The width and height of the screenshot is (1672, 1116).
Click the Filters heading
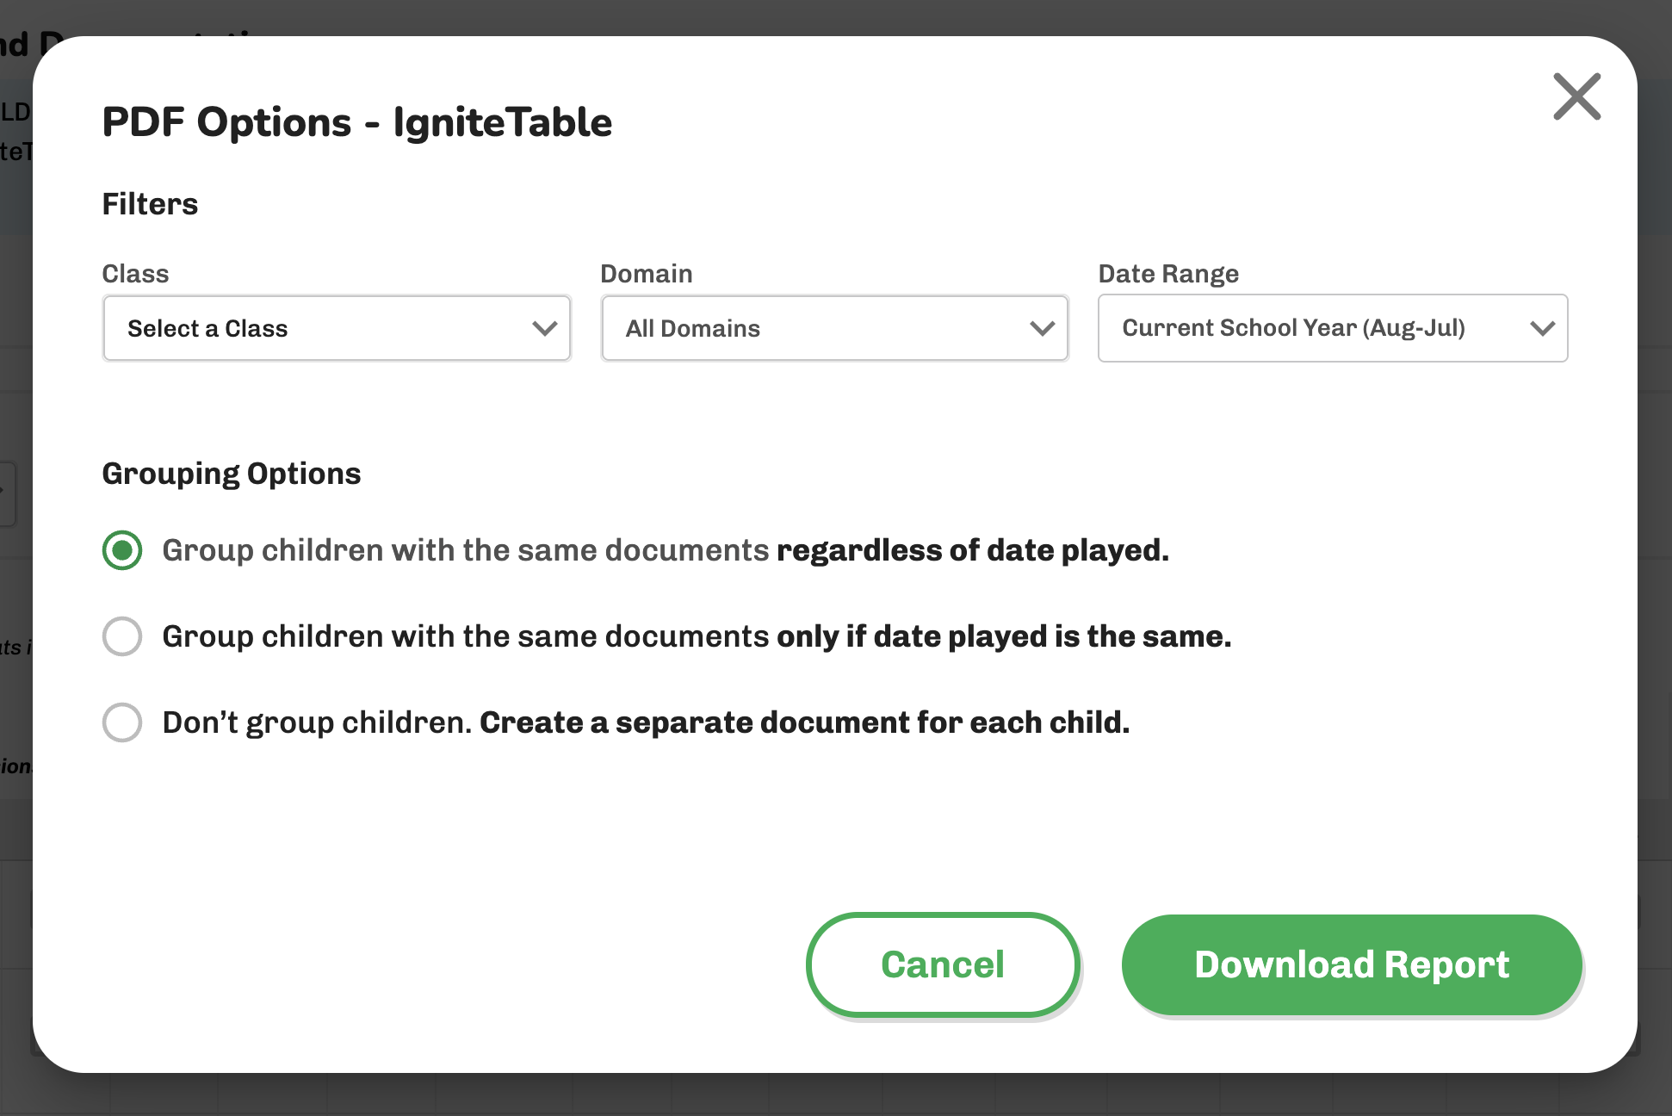click(151, 204)
